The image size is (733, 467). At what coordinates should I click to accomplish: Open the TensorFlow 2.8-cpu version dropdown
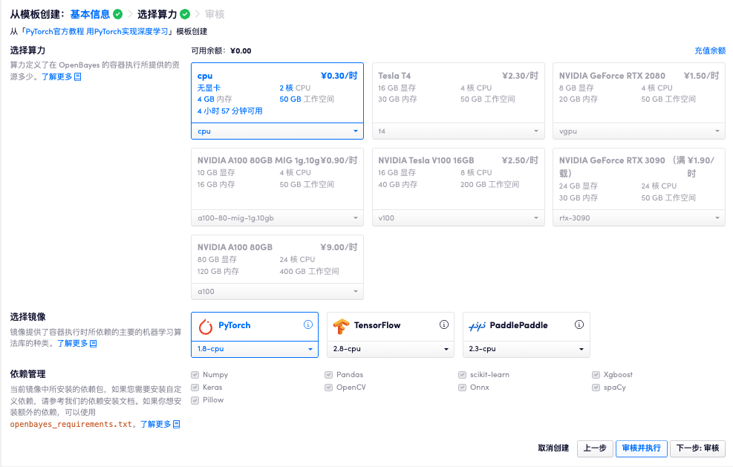(x=390, y=348)
